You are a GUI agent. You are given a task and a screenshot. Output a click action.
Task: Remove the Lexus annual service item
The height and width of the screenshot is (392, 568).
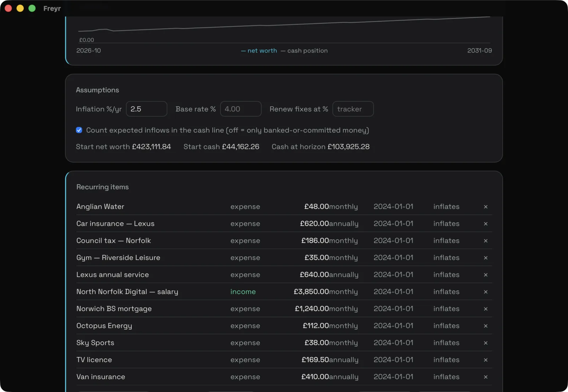(486, 275)
